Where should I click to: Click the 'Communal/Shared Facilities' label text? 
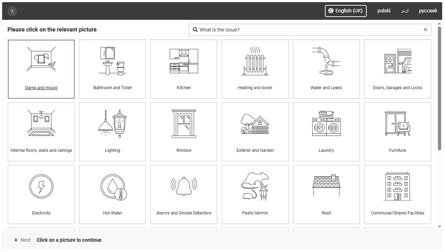(398, 213)
